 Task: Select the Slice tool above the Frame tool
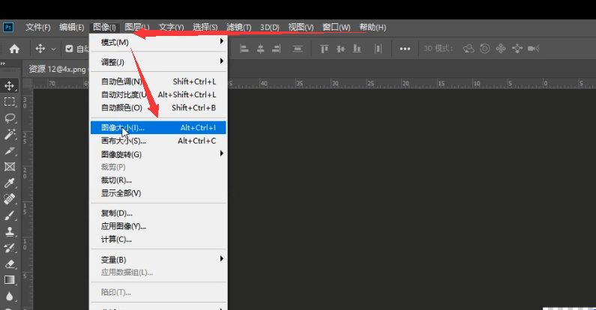(x=10, y=151)
